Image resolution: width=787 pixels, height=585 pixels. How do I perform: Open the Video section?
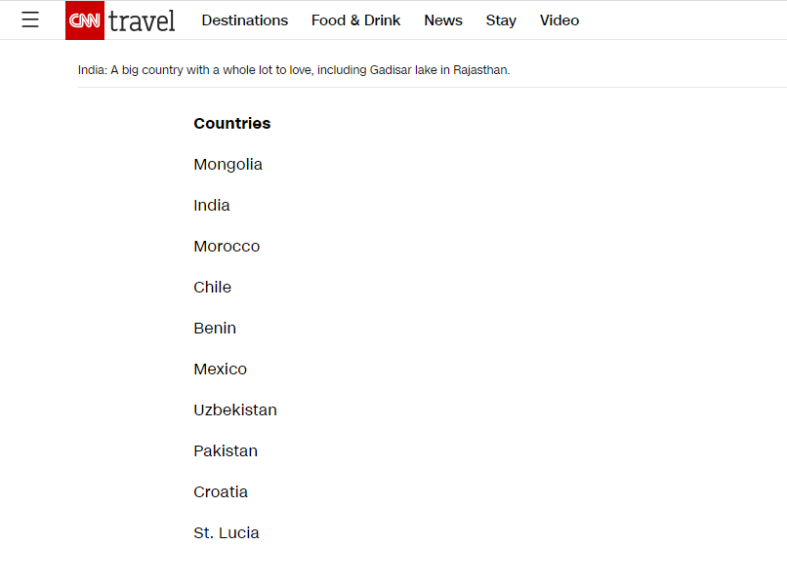559,20
